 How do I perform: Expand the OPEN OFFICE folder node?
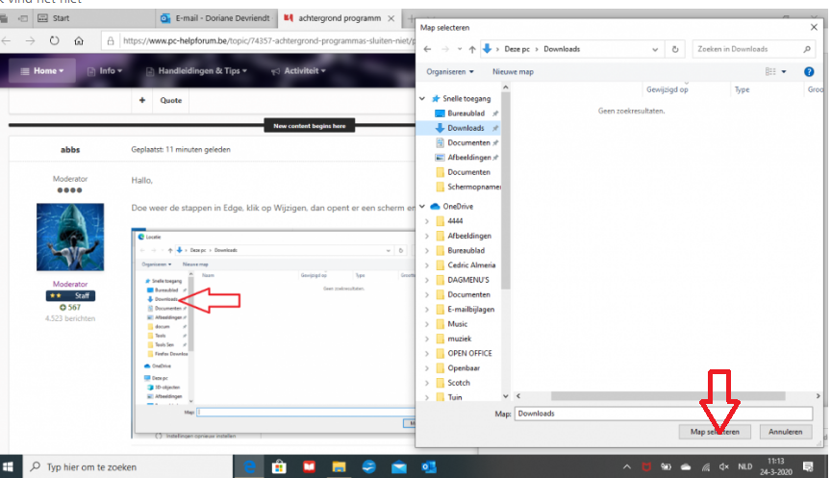pos(427,353)
